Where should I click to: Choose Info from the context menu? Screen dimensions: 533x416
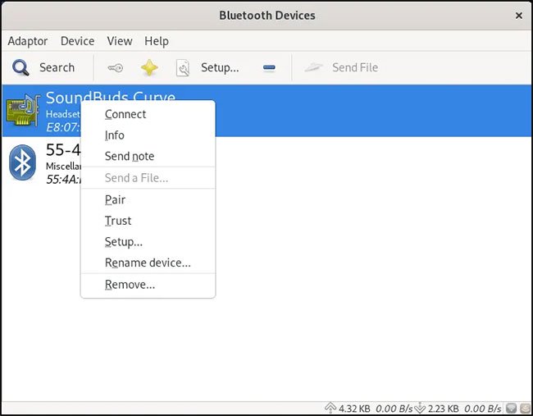pos(148,135)
